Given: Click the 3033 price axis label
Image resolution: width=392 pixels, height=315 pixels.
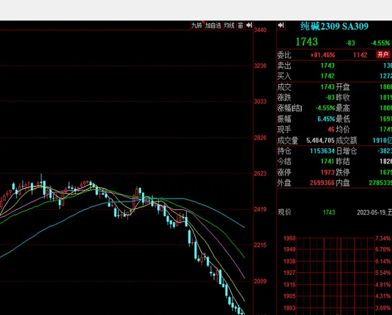Looking at the screenshot, I should pyautogui.click(x=260, y=102).
